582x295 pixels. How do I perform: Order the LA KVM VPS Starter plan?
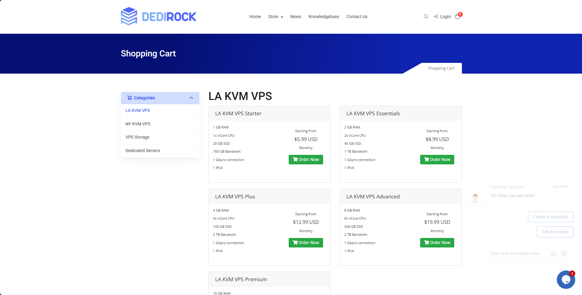pos(306,159)
